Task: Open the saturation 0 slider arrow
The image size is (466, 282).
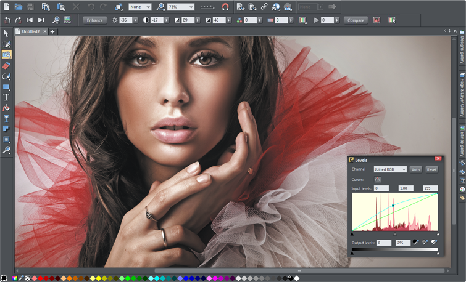Action: (260, 20)
